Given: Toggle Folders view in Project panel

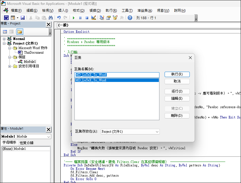Looking at the screenshot, I should (x=19, y=31).
